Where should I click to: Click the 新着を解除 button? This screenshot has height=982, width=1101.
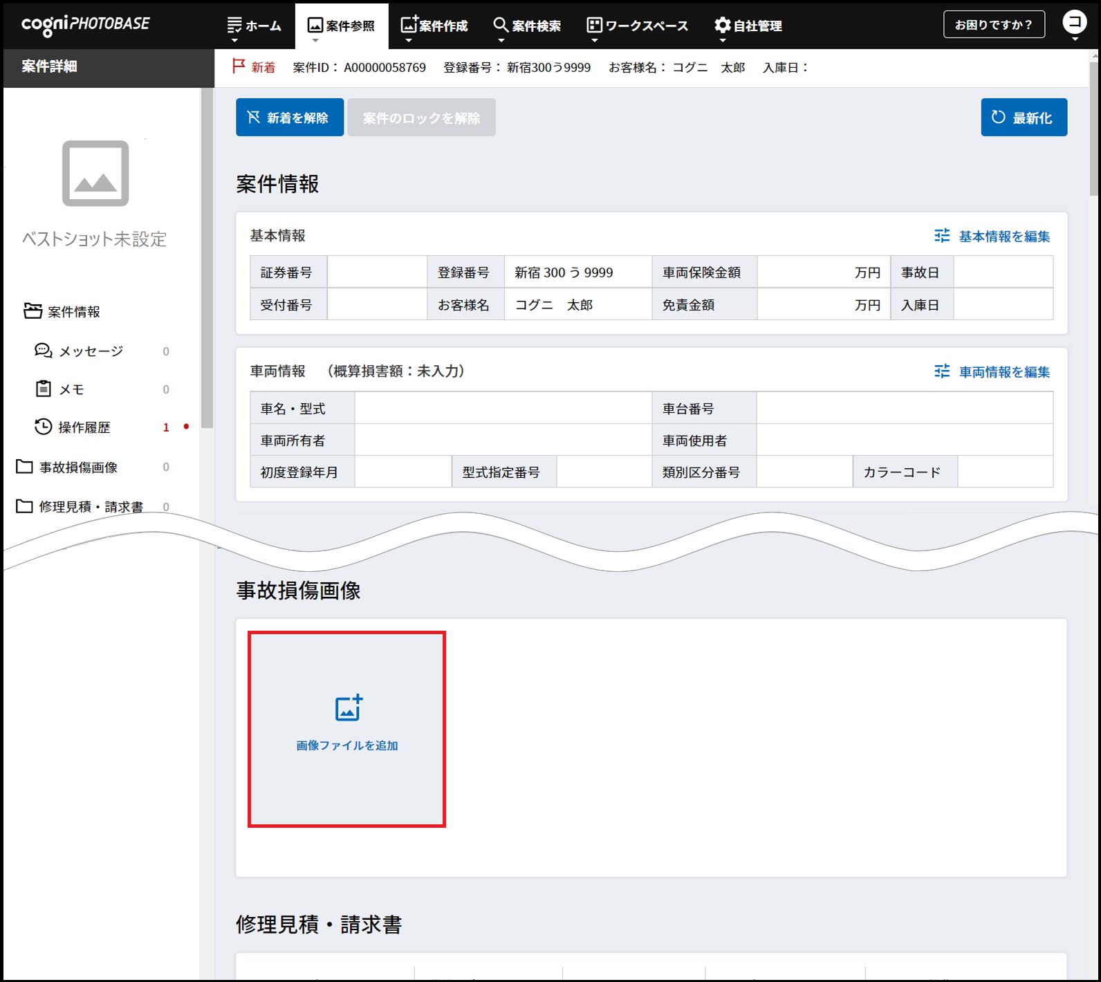(x=290, y=118)
